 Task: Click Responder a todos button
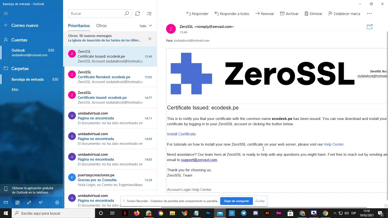click(232, 14)
